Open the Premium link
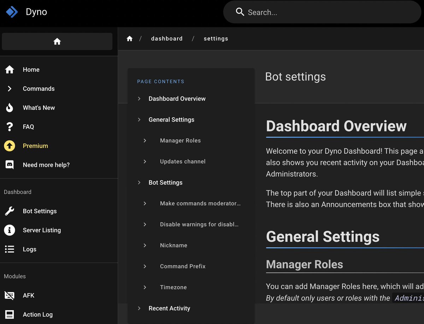This screenshot has width=424, height=324. 35,146
